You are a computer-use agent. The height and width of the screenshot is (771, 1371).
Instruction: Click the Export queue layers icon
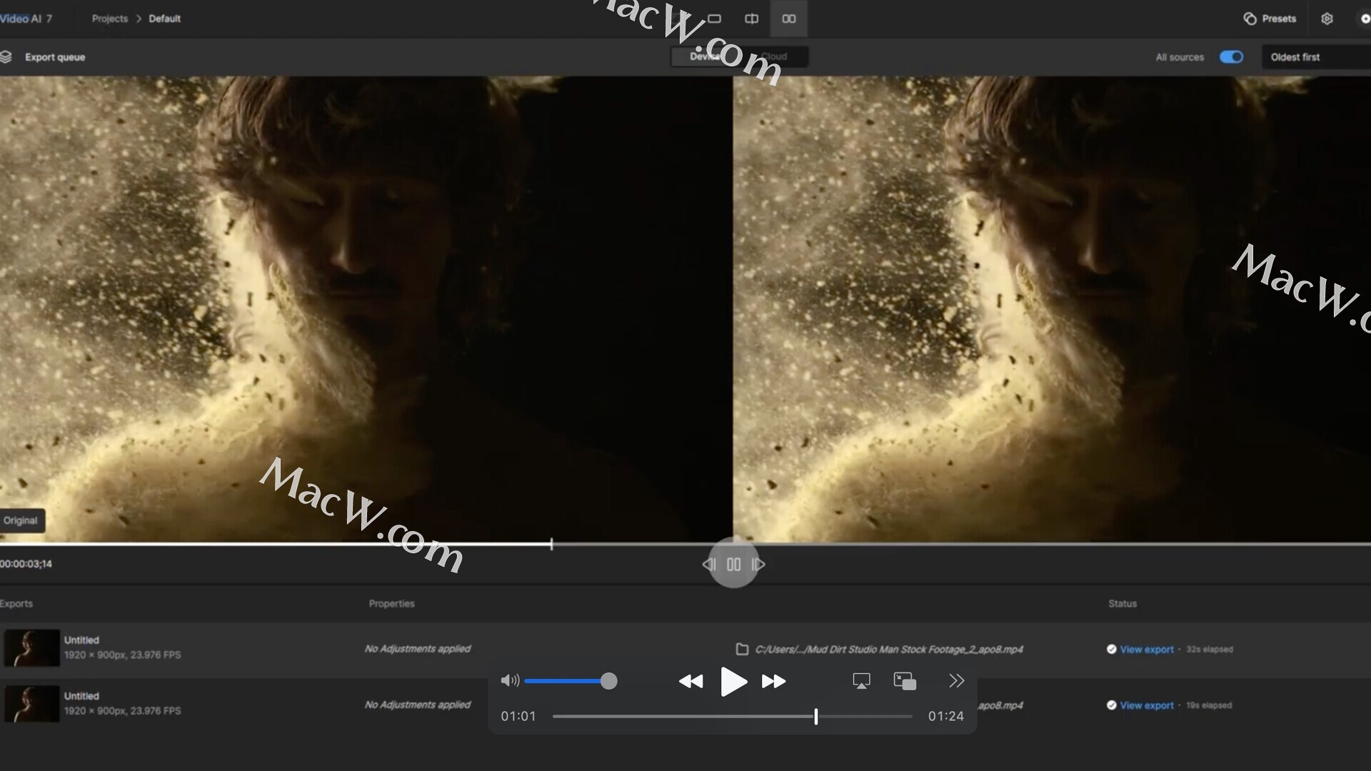click(x=6, y=57)
